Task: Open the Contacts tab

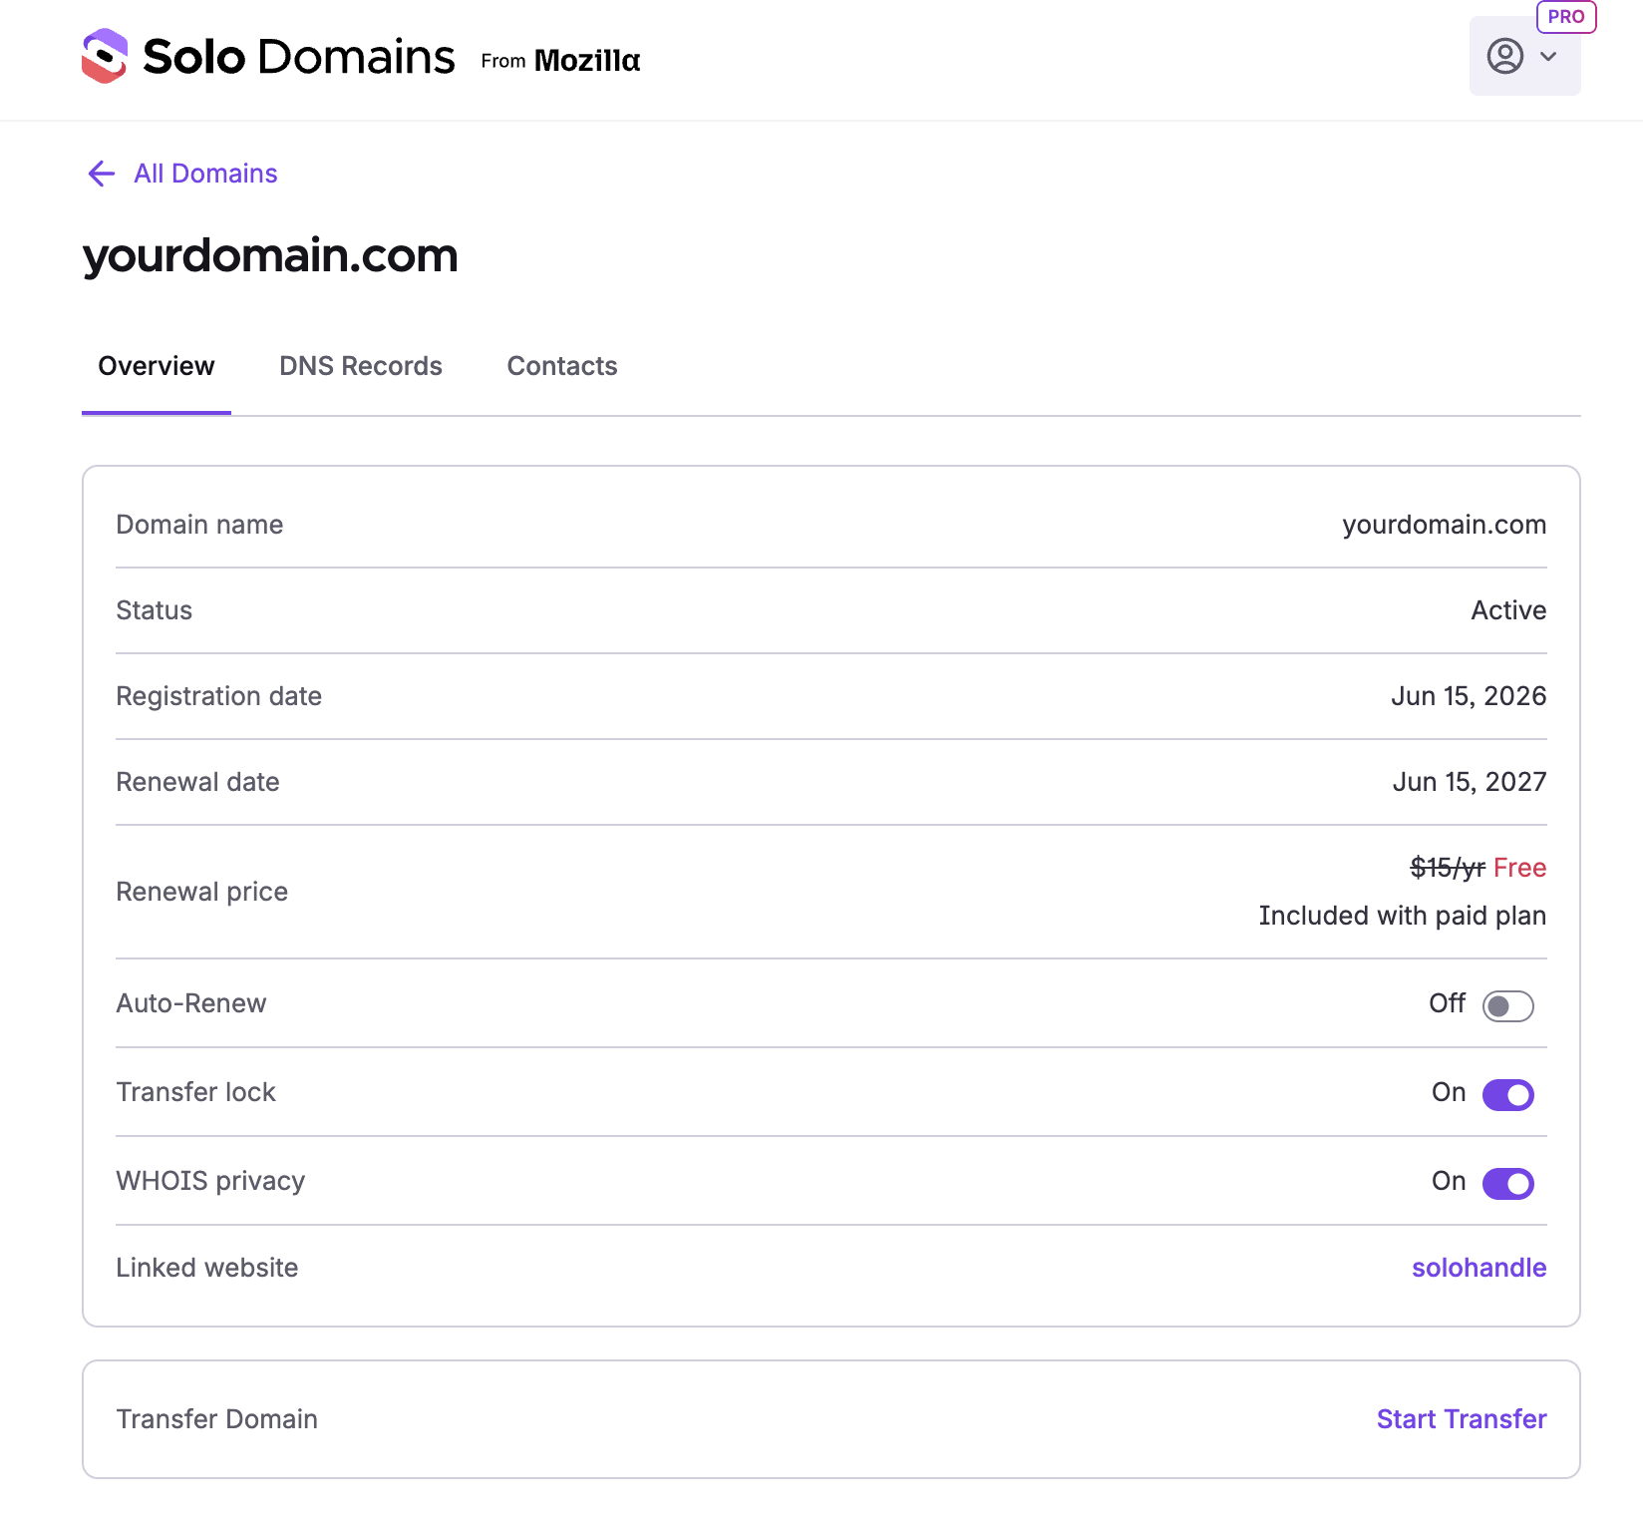Action: (562, 366)
